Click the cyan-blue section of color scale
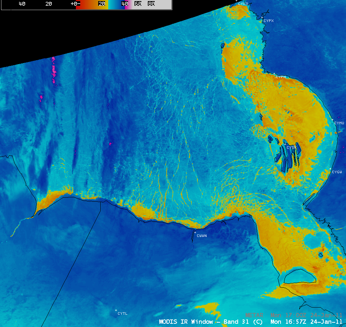This screenshot has width=346, height=327. (115, 4)
